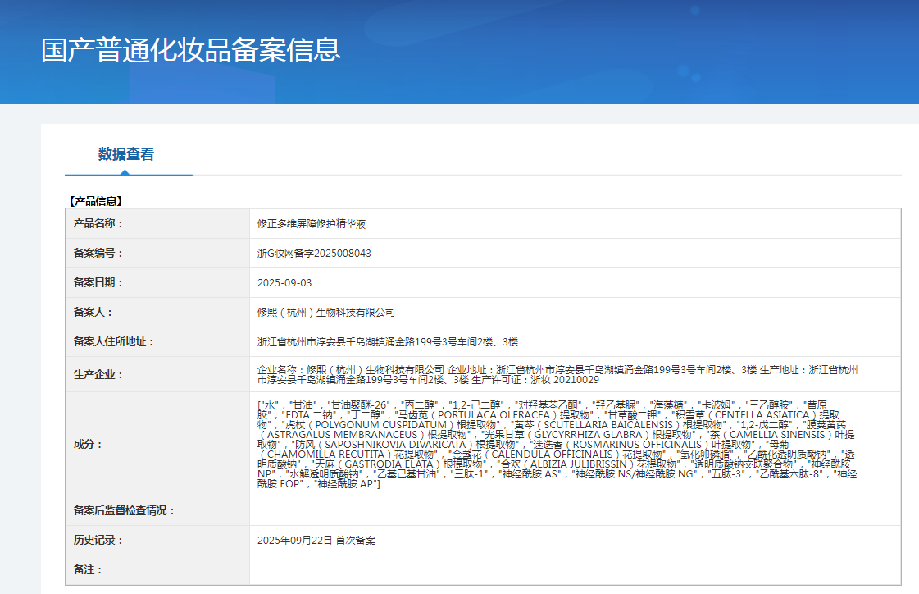This screenshot has height=594, width=919.
Task: Click the filing date 2025-09-03
Action: coord(284,283)
